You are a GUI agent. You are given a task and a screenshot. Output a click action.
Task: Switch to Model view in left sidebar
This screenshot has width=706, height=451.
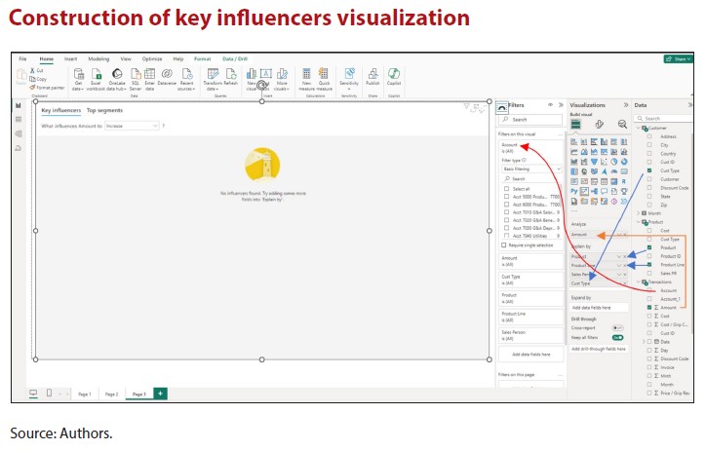pos(19,133)
